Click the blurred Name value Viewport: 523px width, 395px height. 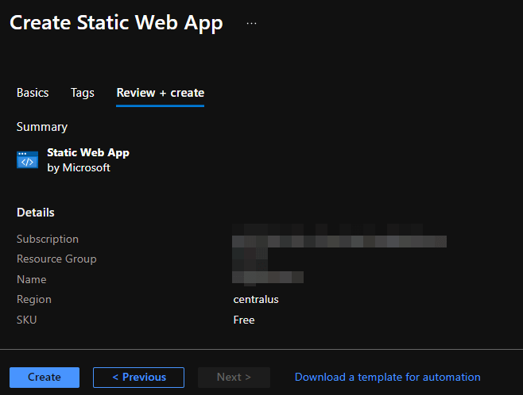[x=268, y=278]
